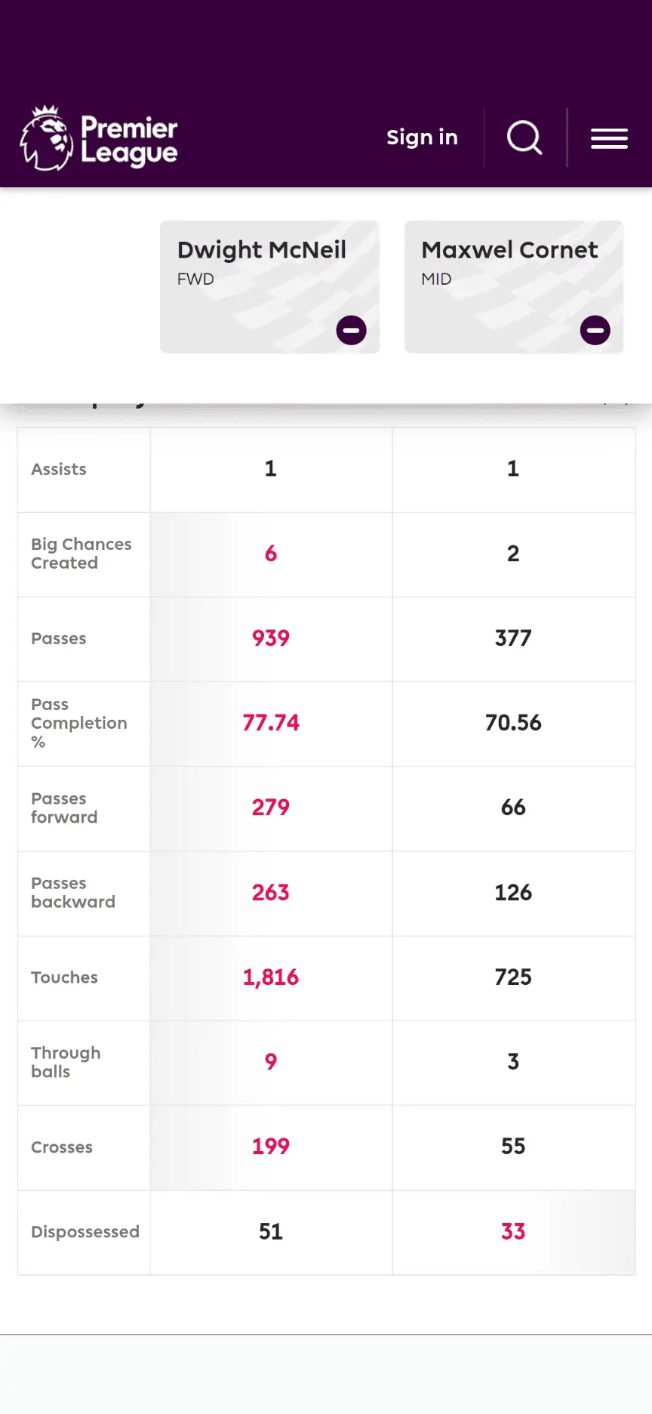Click the Passes forward row label
This screenshot has height=1414, width=652.
(x=64, y=807)
